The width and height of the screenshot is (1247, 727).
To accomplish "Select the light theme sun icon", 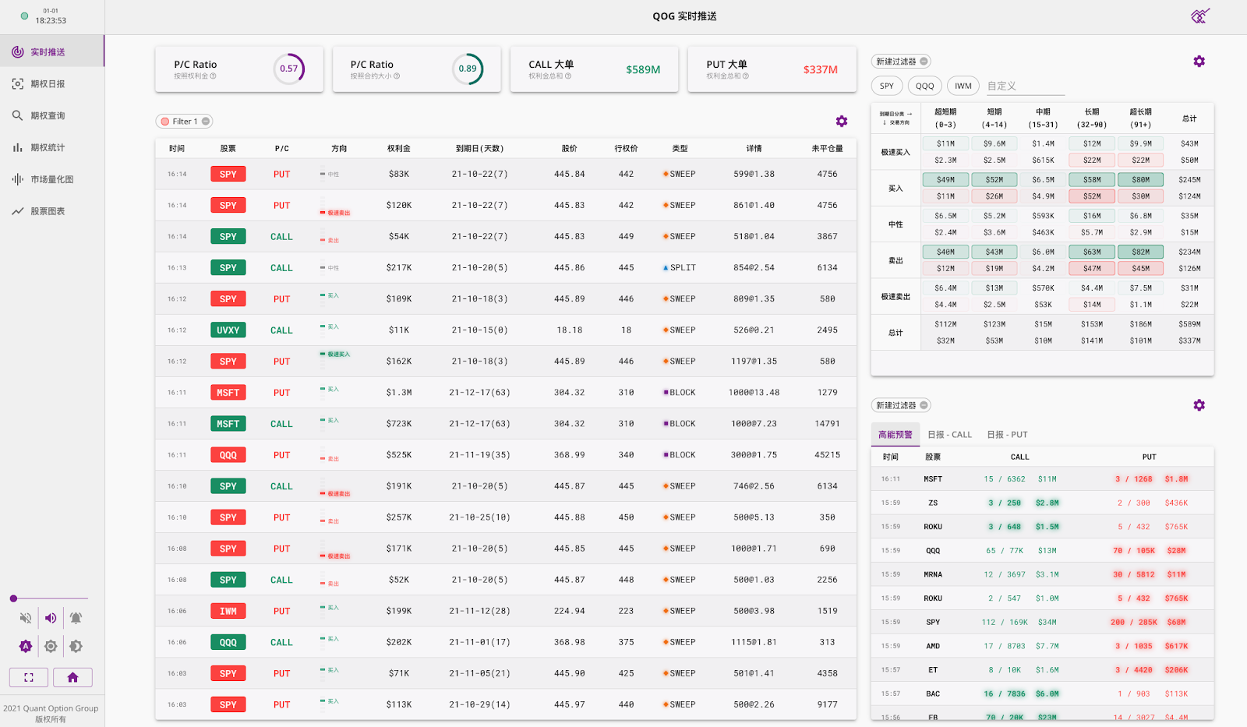I will 51,646.
